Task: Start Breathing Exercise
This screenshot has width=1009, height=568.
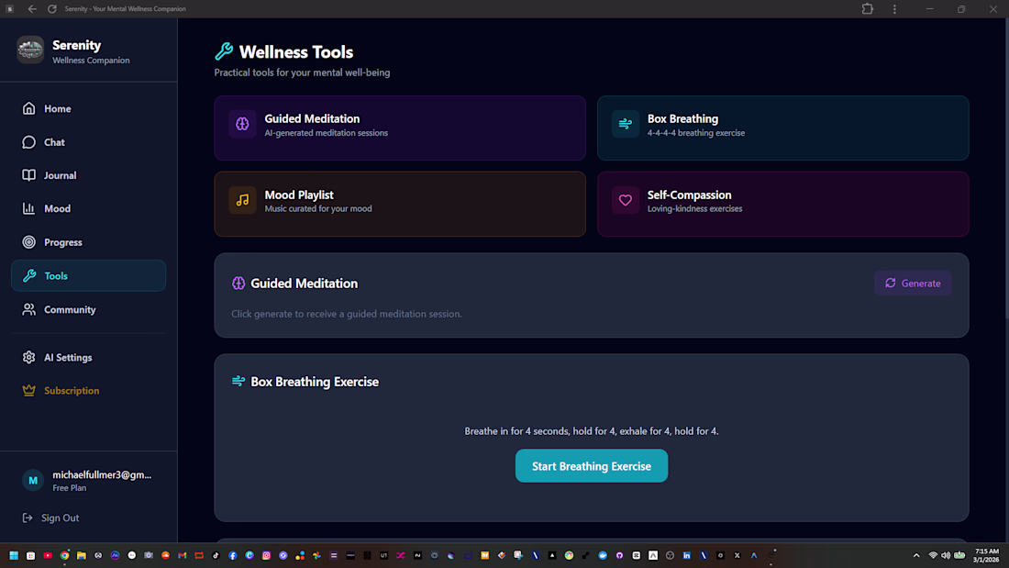Action: pos(592,466)
